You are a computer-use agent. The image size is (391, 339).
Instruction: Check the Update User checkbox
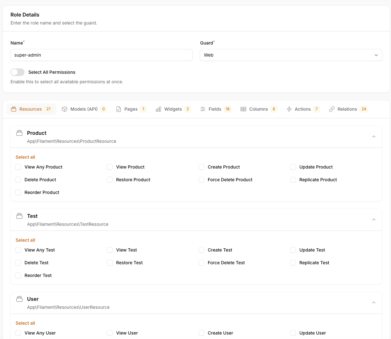(x=293, y=333)
